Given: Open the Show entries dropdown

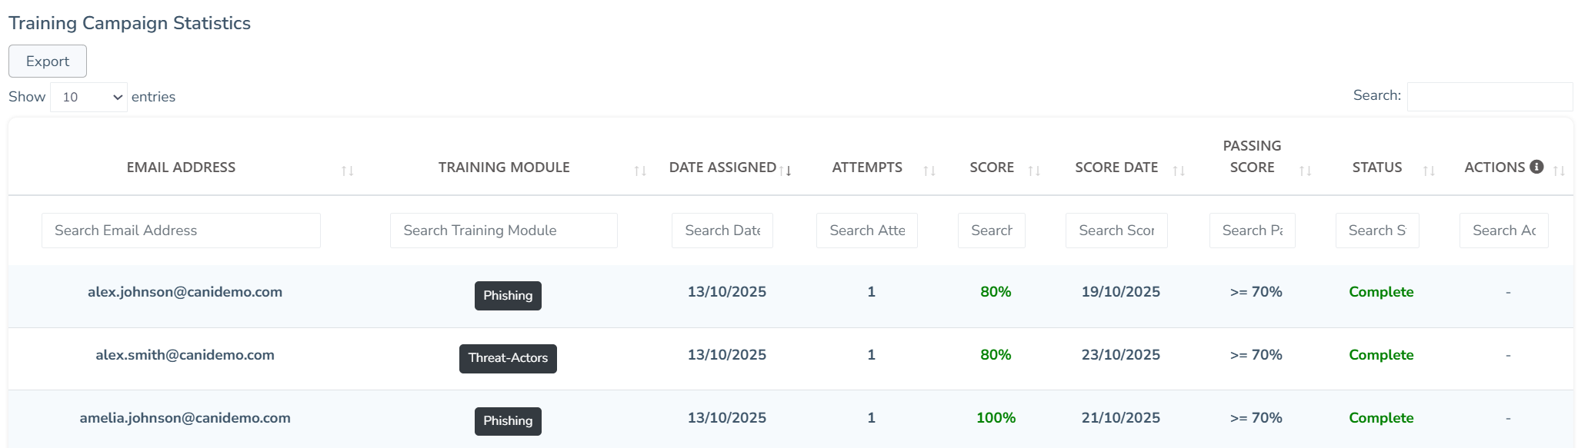Looking at the screenshot, I should click(x=88, y=98).
